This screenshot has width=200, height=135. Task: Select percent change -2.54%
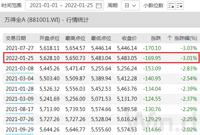pyautogui.click(x=189, y=79)
